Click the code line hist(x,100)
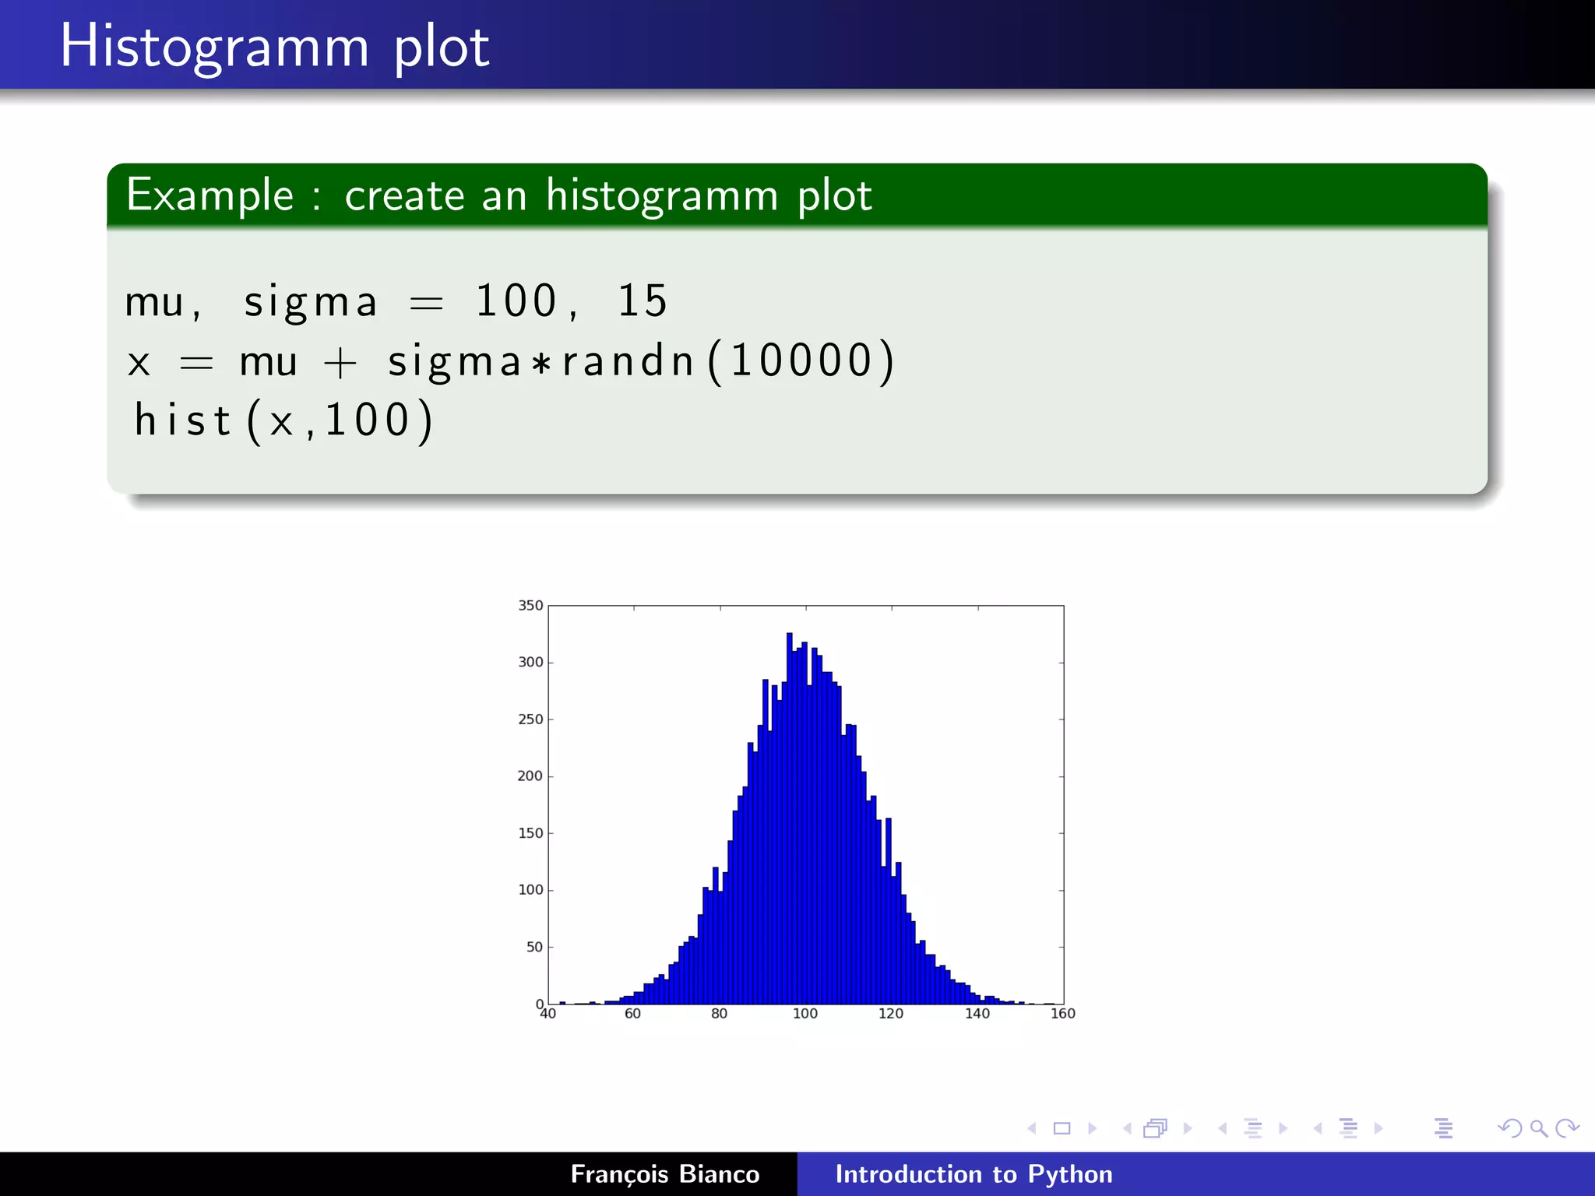Screen dimensions: 1595x1196 coord(283,421)
